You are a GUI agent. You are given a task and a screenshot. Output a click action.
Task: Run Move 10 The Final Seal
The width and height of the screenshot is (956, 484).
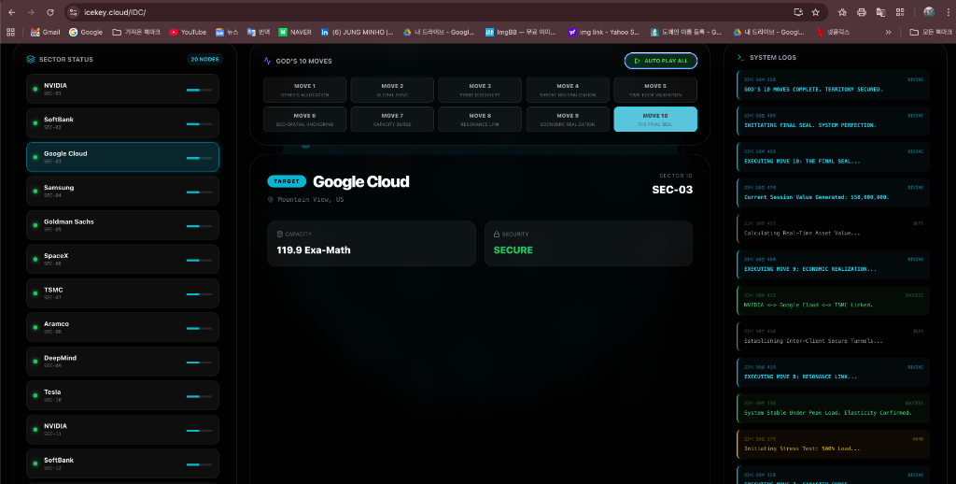(x=655, y=119)
